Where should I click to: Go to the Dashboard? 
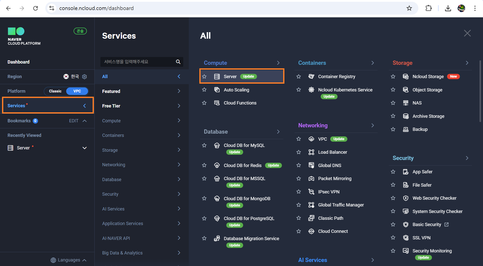[18, 62]
